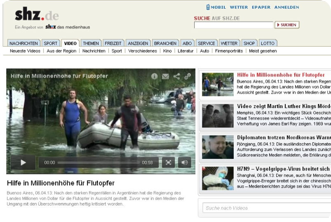
Task: Open video info icon in player
Action: click(155, 76)
